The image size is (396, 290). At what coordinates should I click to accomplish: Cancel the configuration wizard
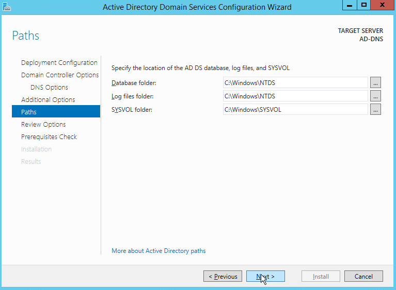(x=363, y=277)
